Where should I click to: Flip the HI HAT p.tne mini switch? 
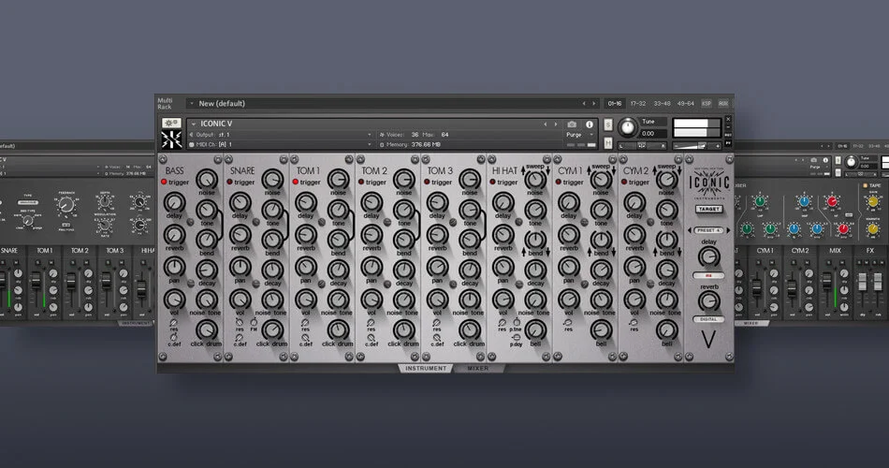tap(517, 322)
